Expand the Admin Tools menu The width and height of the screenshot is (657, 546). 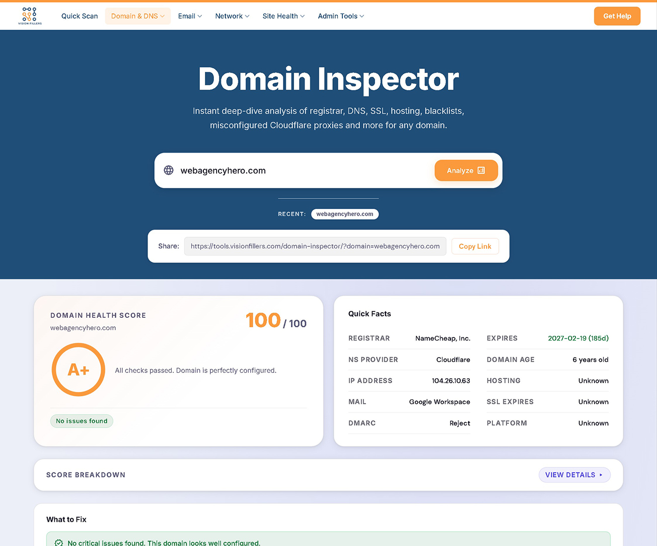coord(341,16)
